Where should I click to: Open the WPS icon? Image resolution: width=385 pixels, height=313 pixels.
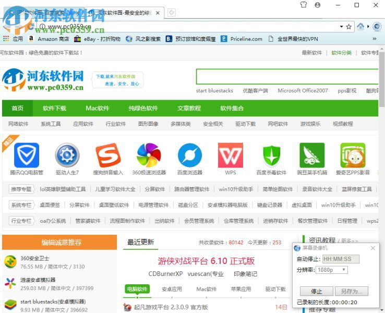[x=231, y=155]
